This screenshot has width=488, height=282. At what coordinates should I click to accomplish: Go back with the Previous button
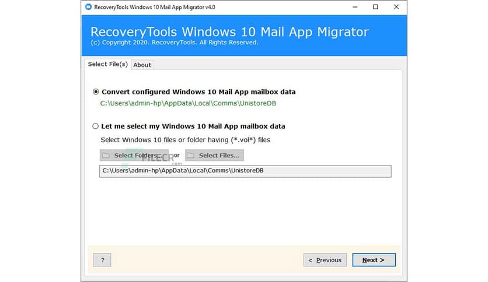click(x=325, y=260)
